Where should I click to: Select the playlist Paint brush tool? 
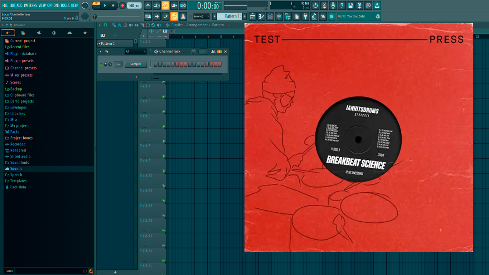tap(120, 25)
